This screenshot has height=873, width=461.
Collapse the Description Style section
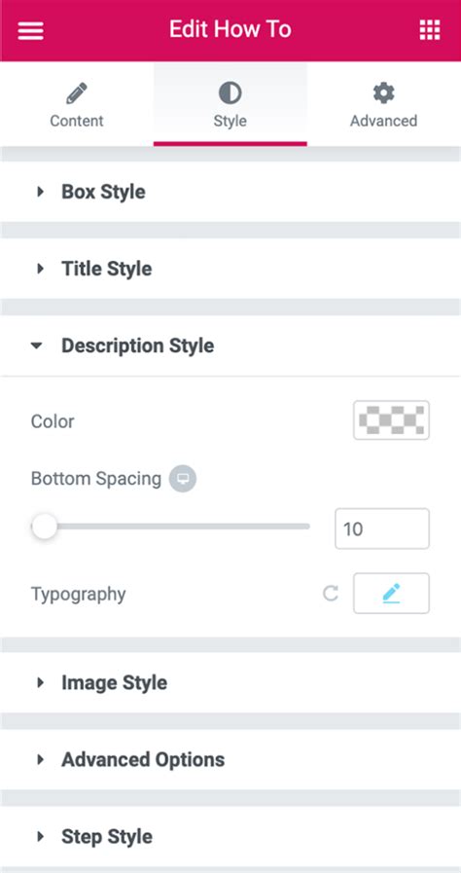(x=230, y=346)
